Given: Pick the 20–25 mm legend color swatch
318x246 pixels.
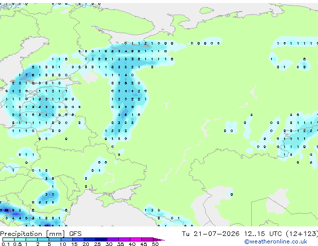Looking at the screenshot, I should pos(89,239).
